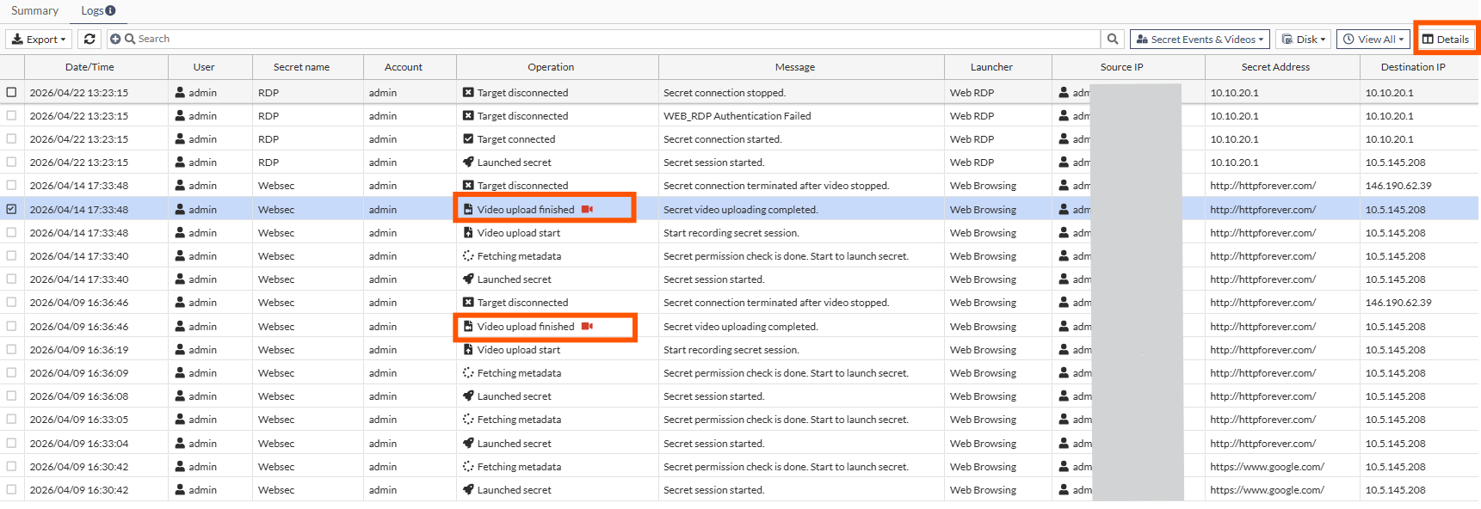Click the X icon on WEB_RDP Authentication Failed row
The width and height of the screenshot is (1481, 509).
tap(468, 115)
